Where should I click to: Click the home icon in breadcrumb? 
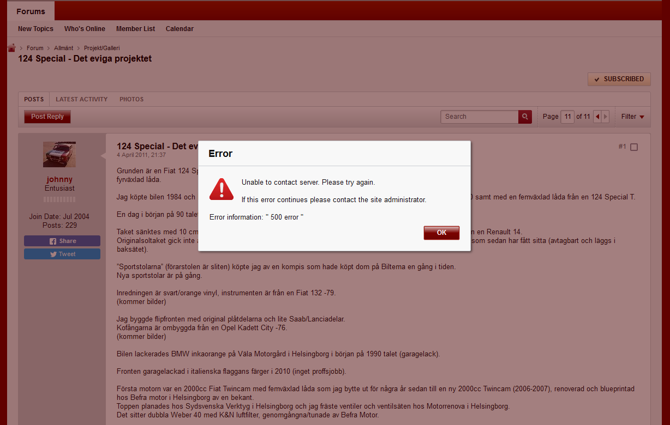[x=11, y=48]
